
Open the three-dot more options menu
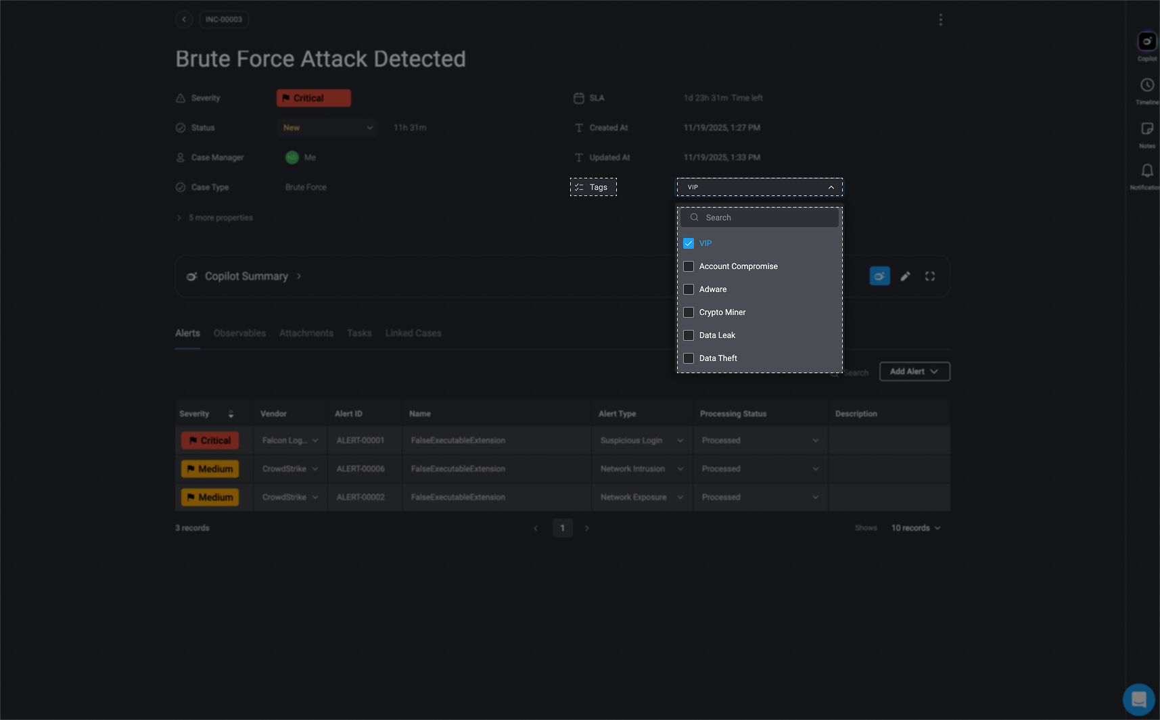coord(940,20)
